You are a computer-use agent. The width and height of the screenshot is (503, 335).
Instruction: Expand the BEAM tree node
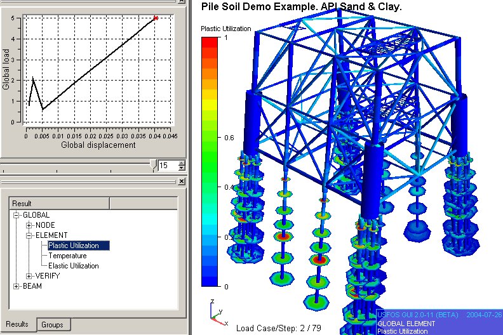[x=17, y=286]
